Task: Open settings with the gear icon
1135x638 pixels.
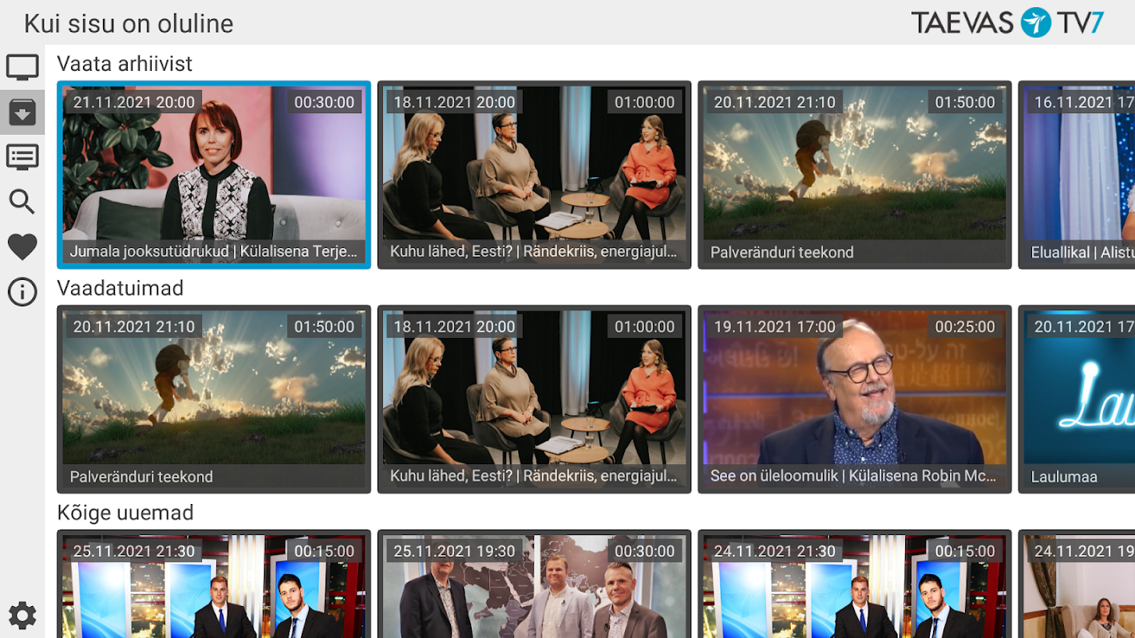Action: 22,615
